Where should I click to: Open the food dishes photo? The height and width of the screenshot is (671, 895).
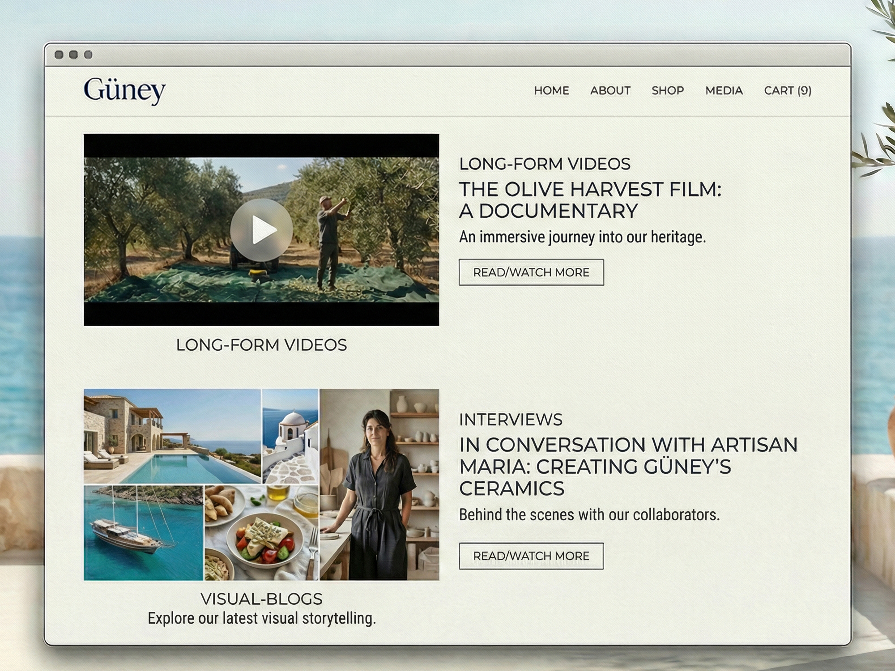pyautogui.click(x=261, y=533)
